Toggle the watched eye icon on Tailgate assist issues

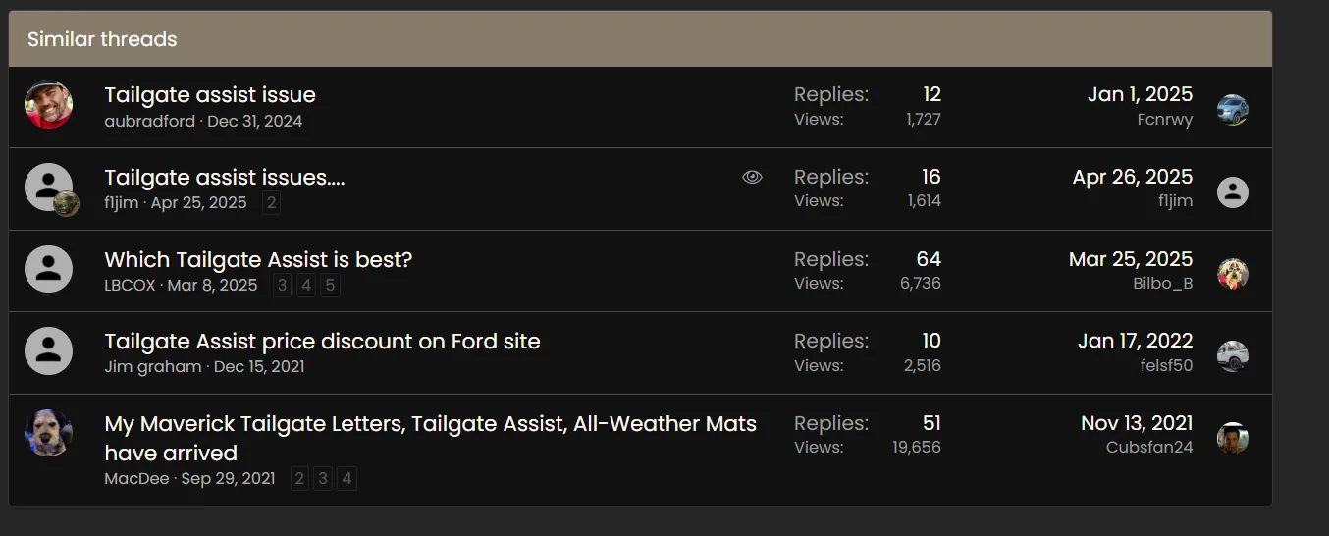[752, 177]
